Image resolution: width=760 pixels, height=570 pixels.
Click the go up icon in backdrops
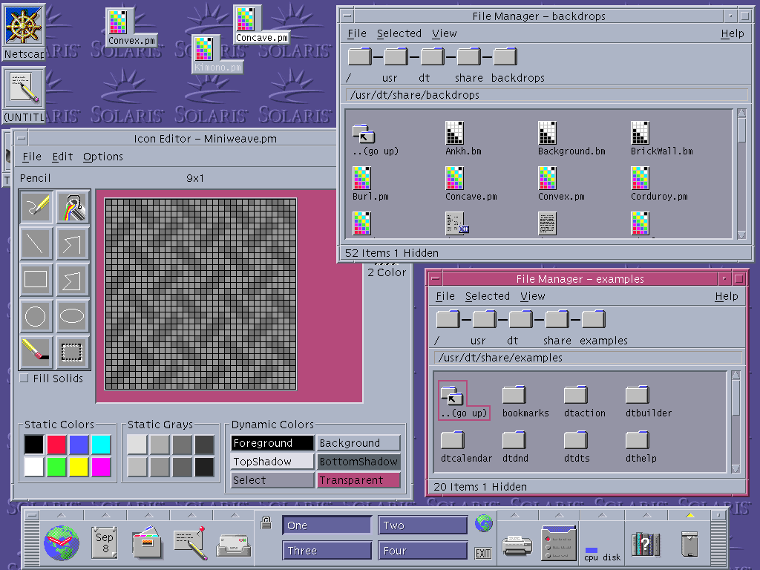364,134
